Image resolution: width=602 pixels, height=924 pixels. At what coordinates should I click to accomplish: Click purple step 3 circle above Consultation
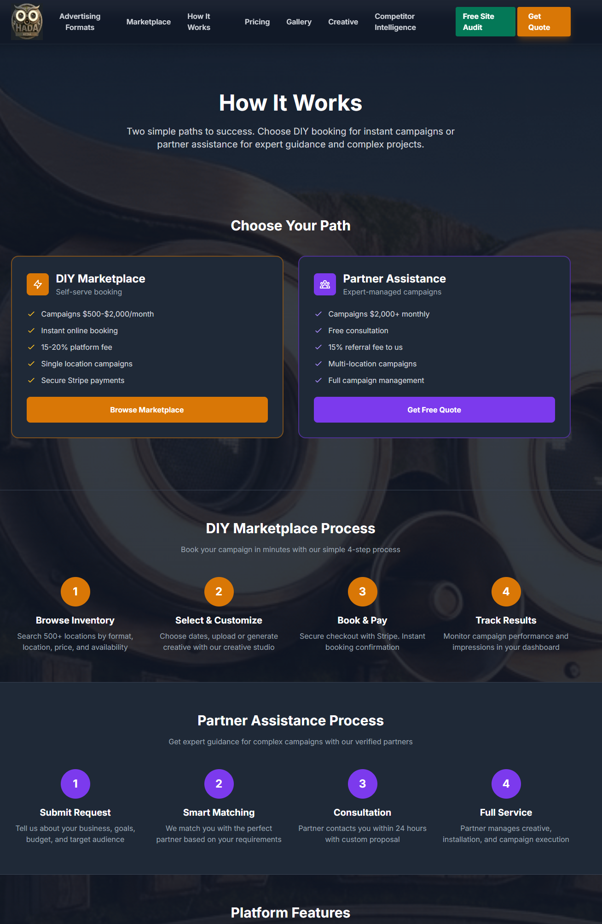click(363, 784)
